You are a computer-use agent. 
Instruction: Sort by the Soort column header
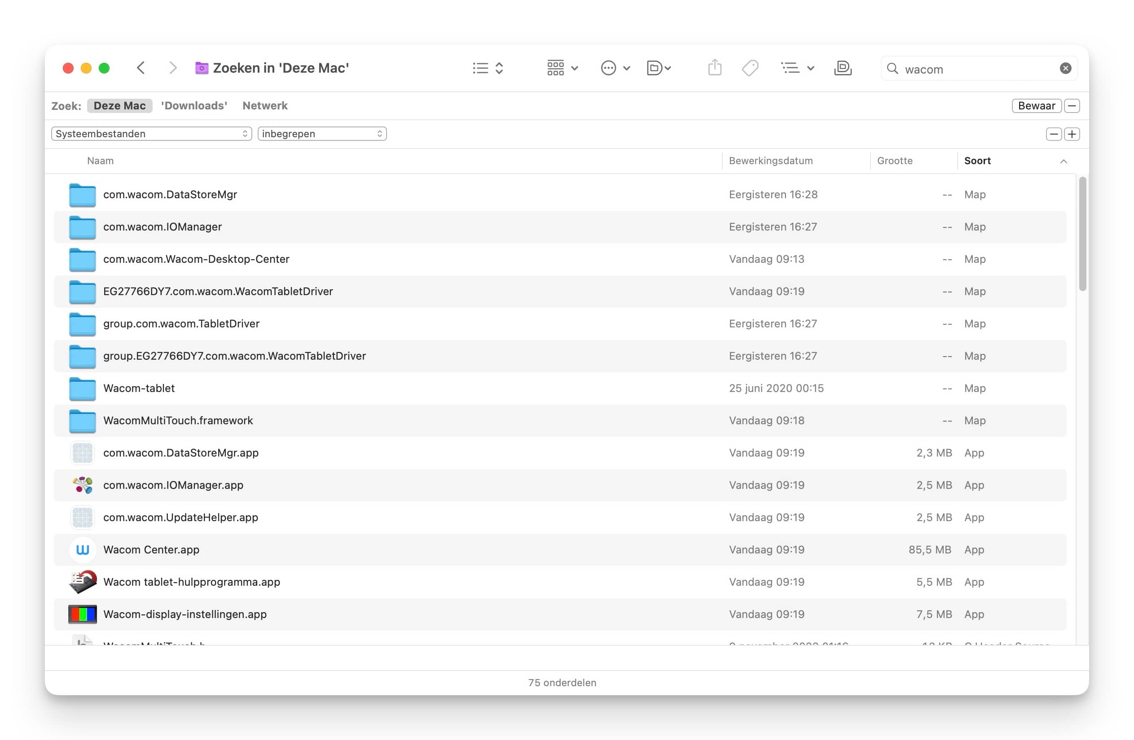tap(977, 161)
